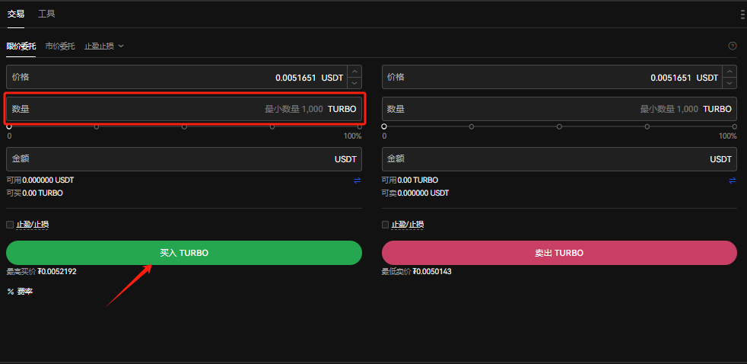Decrease buy price with down arrow
This screenshot has width=747, height=364.
(354, 83)
